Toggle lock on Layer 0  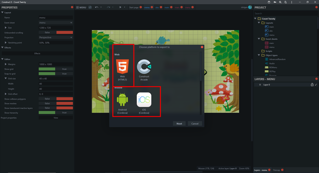[312, 84]
